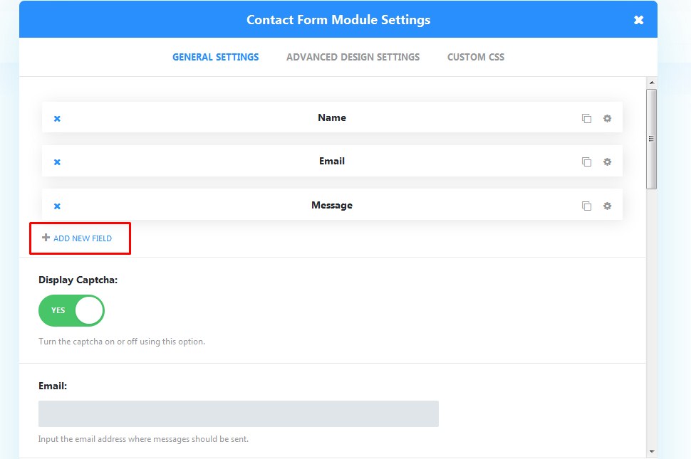The width and height of the screenshot is (691, 459).
Task: Click the scrollbar up arrow
Action: click(x=652, y=83)
